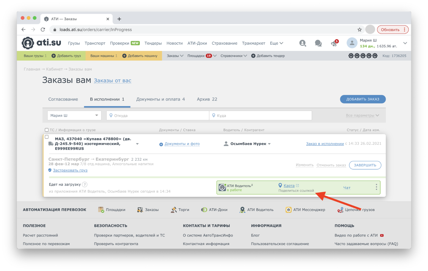The width and height of the screenshot is (428, 271).
Task: Open three-dot menu in АТИ Водитель panel
Action: 376,187
